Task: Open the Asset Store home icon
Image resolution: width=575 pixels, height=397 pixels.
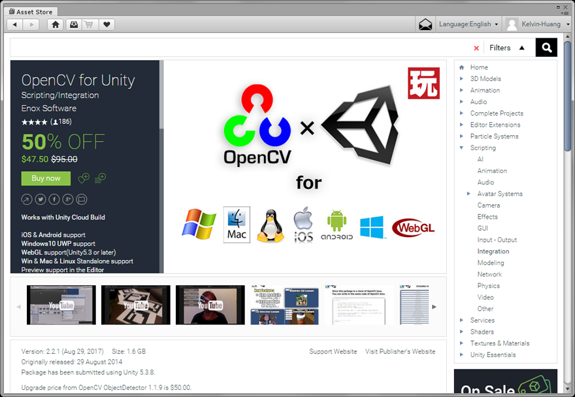Action: click(56, 25)
